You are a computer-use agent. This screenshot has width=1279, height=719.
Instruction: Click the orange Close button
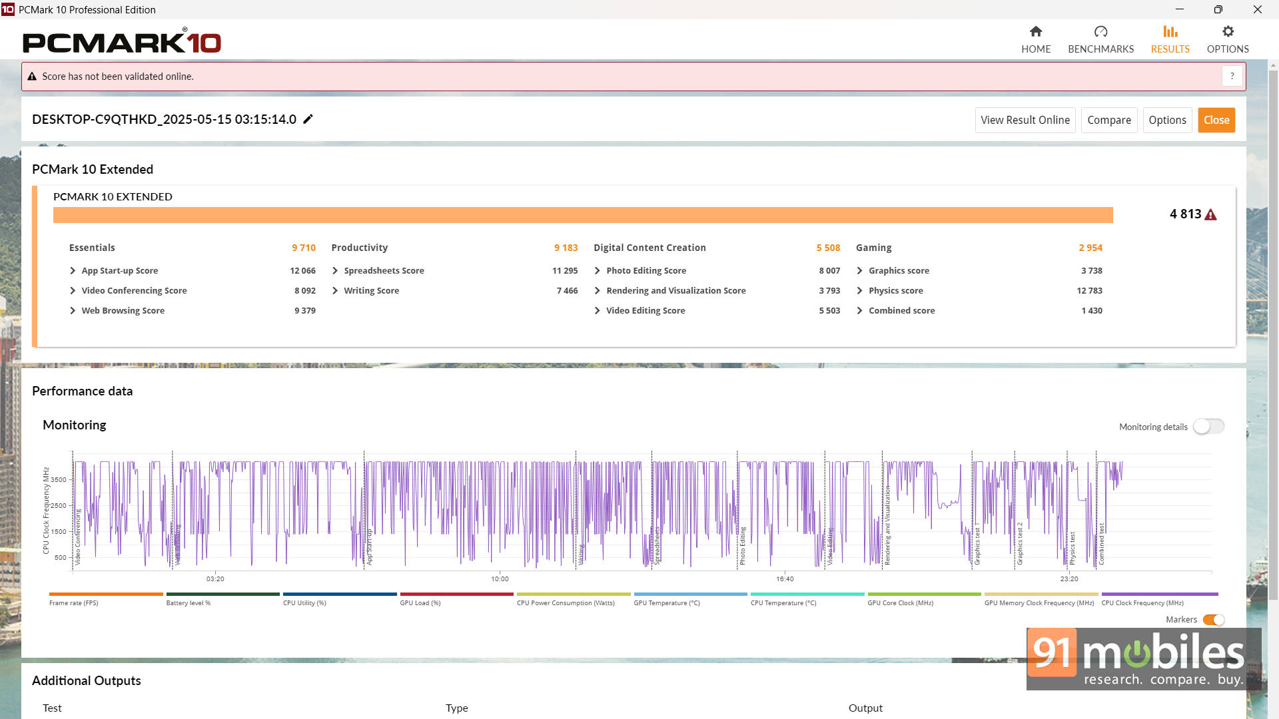click(x=1216, y=120)
